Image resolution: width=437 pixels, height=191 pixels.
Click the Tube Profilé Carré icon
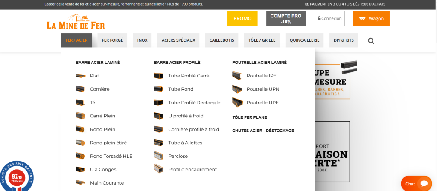158,76
